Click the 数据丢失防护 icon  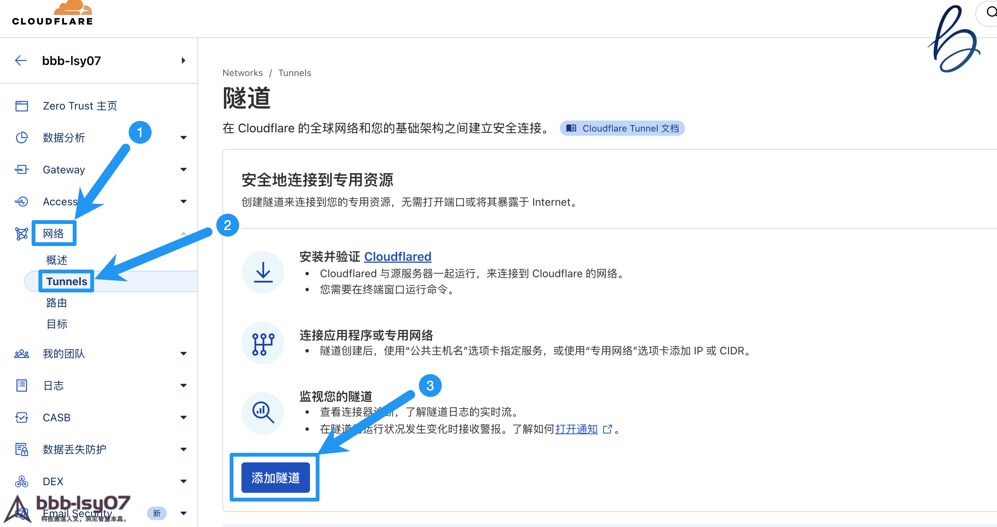point(22,450)
